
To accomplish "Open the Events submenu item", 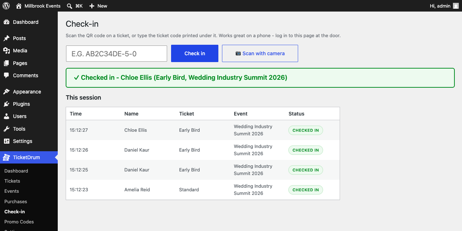I will (x=12, y=191).
